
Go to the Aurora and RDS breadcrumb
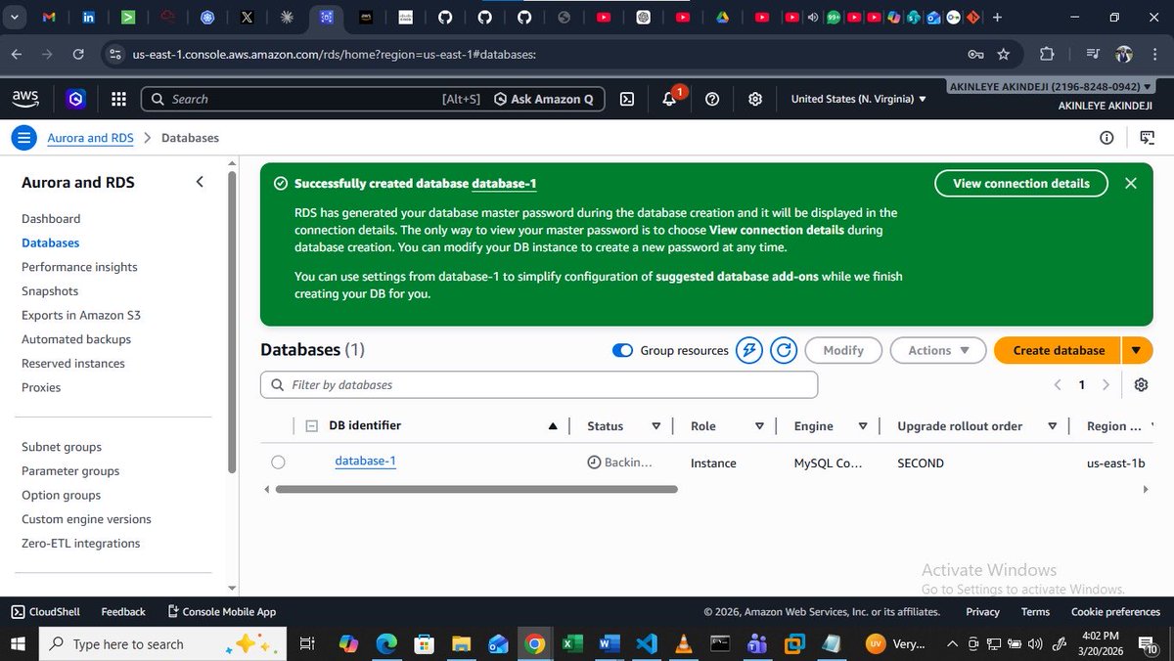(90, 138)
